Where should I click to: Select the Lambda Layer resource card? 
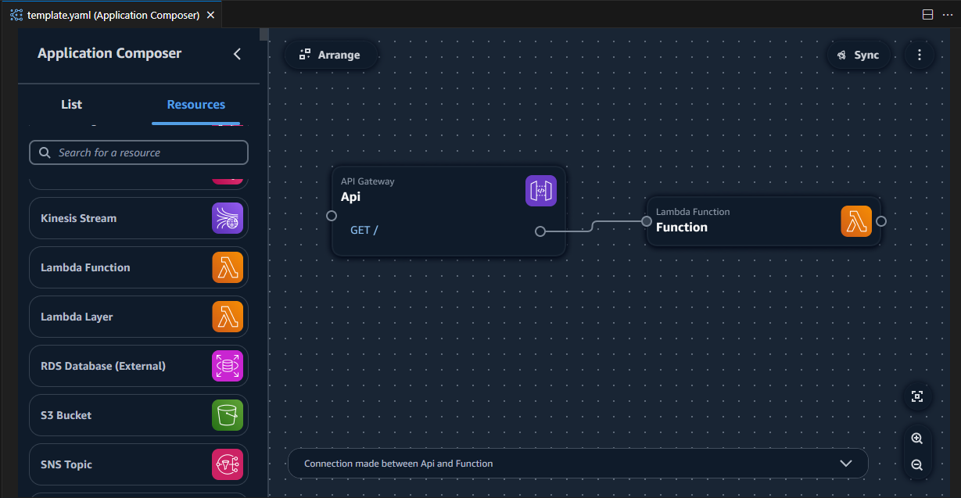(x=138, y=317)
